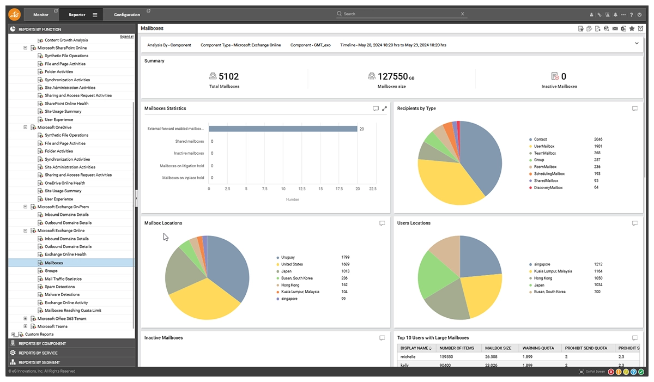Image resolution: width=654 pixels, height=382 pixels.
Task: Click in the Search input field
Action: [401, 14]
